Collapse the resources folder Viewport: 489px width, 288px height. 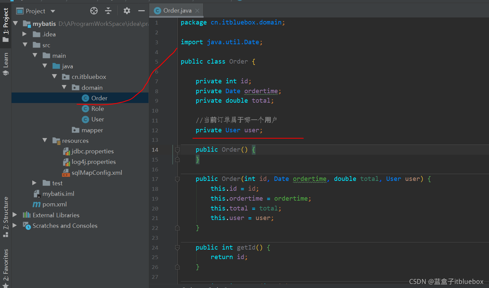pyautogui.click(x=45, y=140)
